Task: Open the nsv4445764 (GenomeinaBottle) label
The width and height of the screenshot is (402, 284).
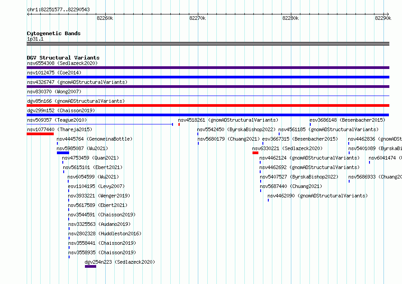Action: pyautogui.click(x=94, y=139)
